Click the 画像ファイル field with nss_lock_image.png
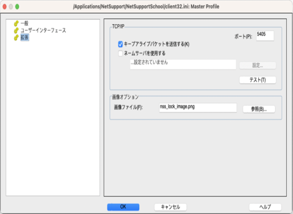The height and width of the screenshot is (214, 293). (x=198, y=108)
